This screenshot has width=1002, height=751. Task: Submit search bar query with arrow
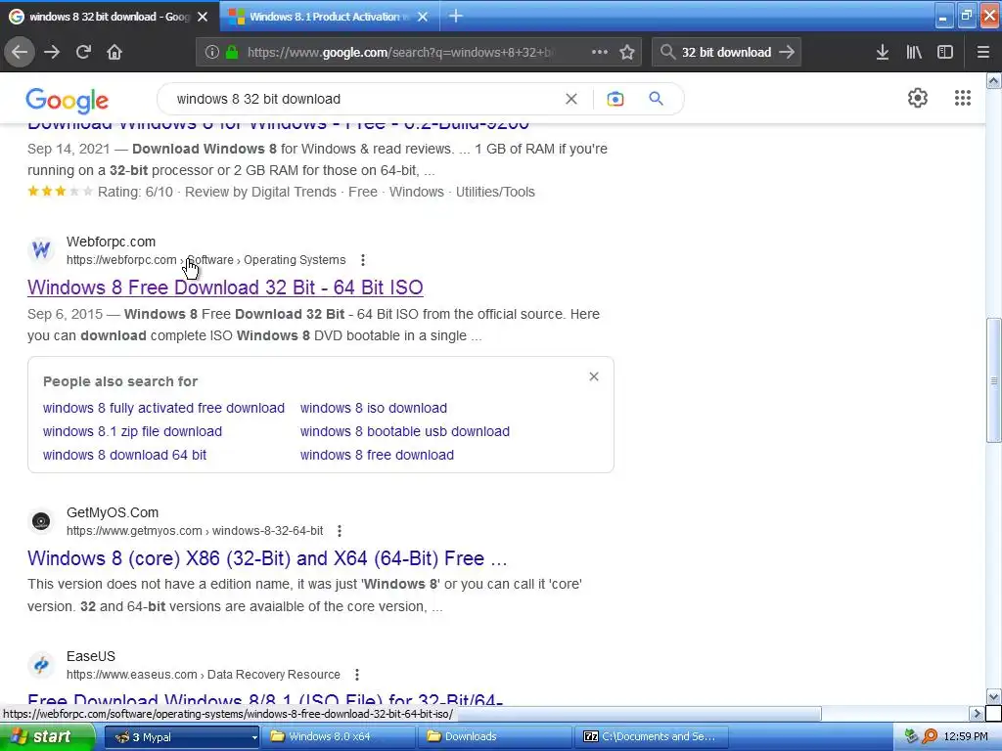click(788, 52)
